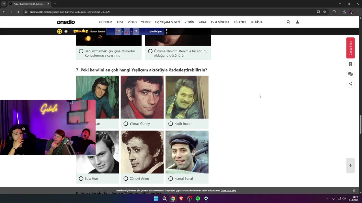Open the Chrome extensions puzzle icon

click(x=334, y=12)
